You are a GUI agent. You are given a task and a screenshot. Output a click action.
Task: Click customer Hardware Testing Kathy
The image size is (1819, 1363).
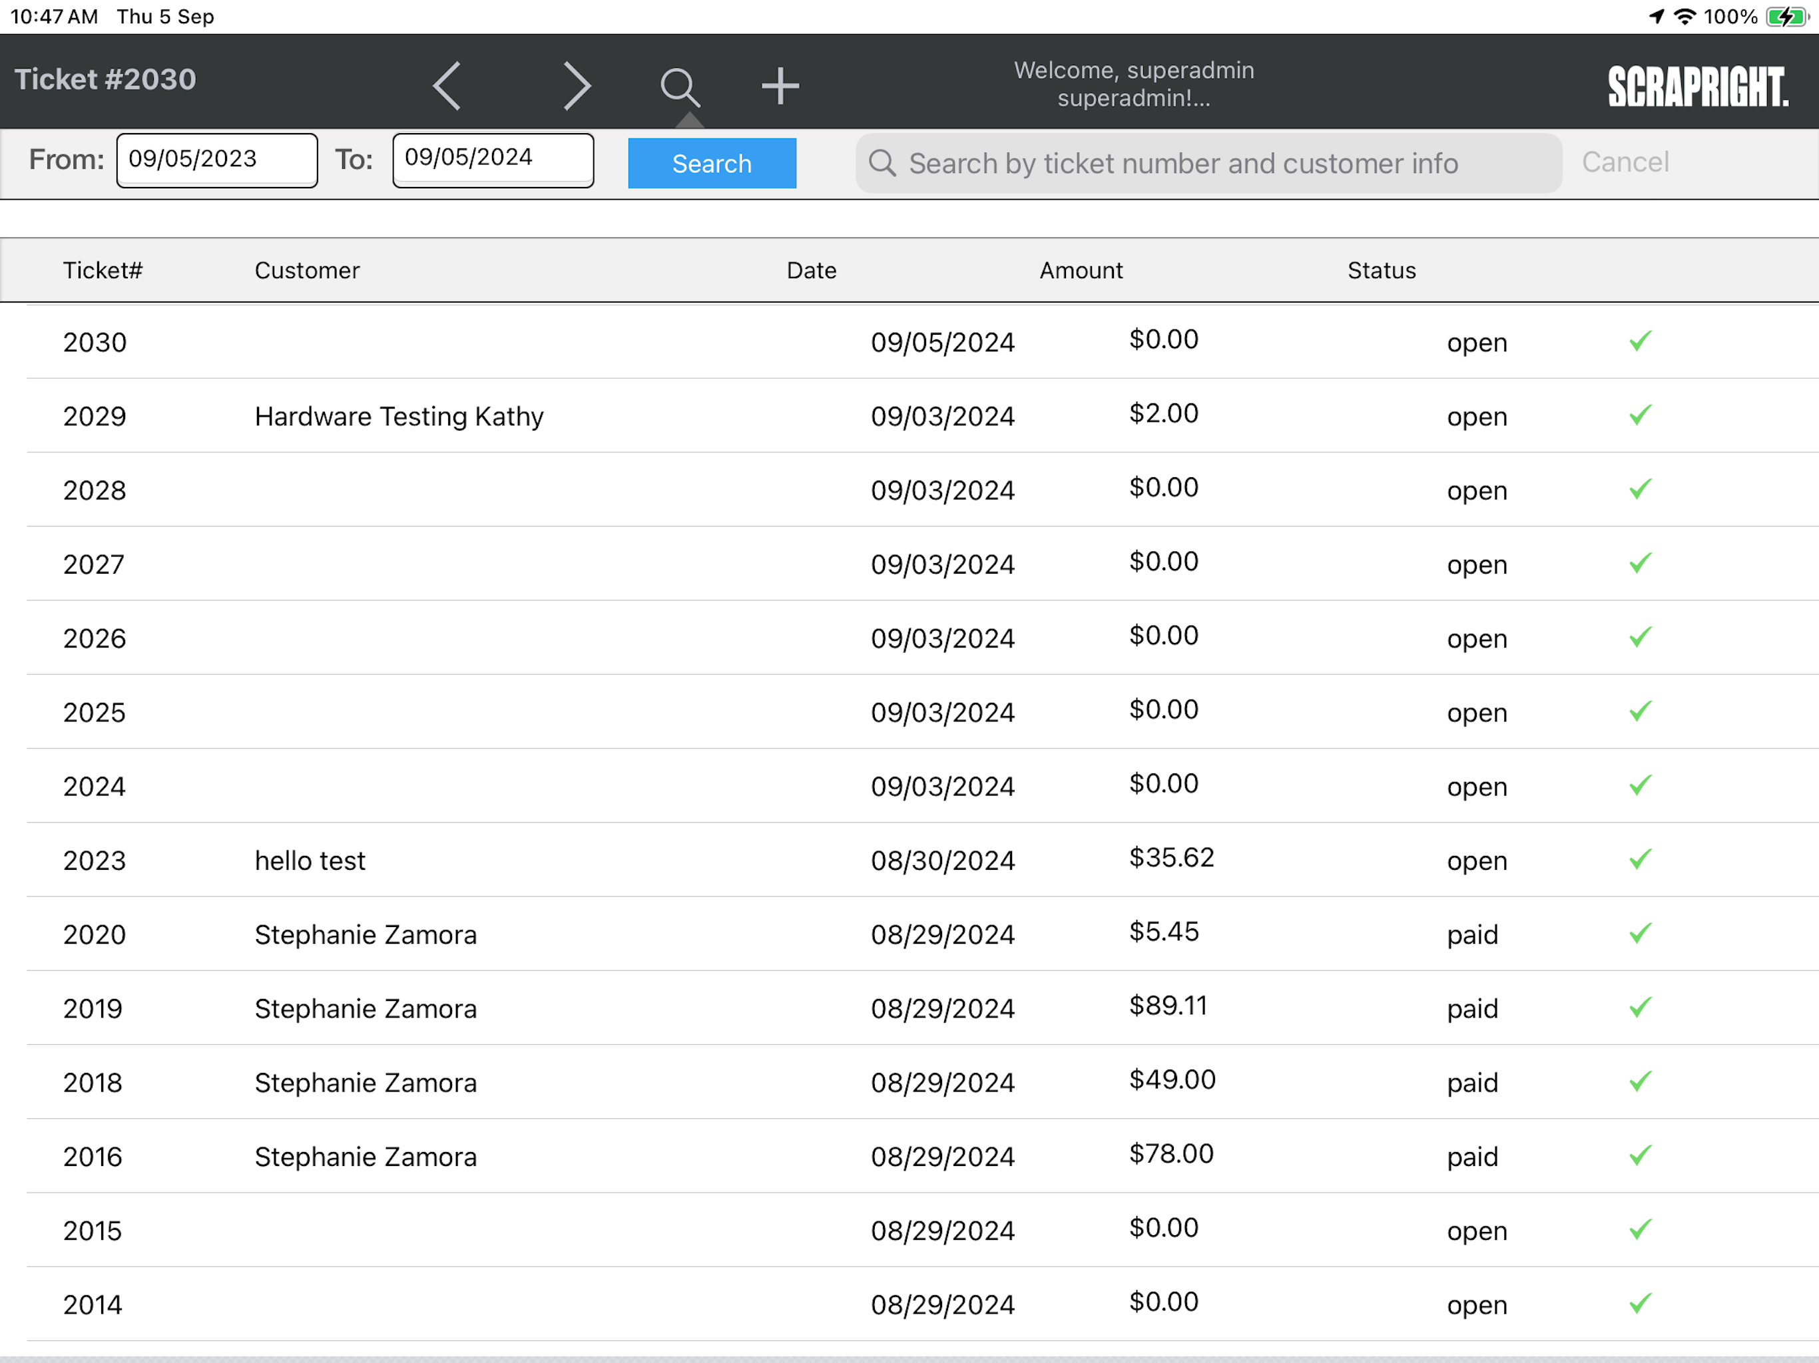[399, 417]
